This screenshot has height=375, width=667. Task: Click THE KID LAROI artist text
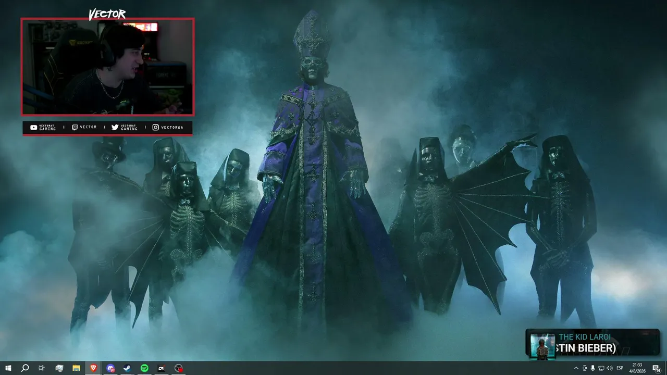click(x=585, y=337)
